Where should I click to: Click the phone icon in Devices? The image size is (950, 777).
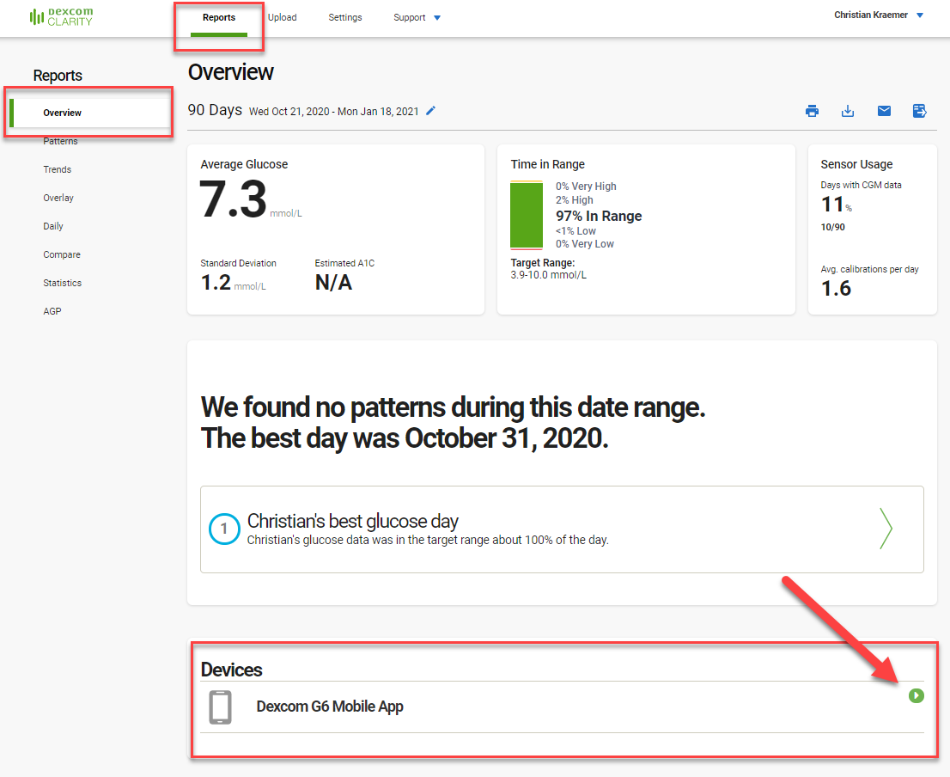tap(220, 707)
